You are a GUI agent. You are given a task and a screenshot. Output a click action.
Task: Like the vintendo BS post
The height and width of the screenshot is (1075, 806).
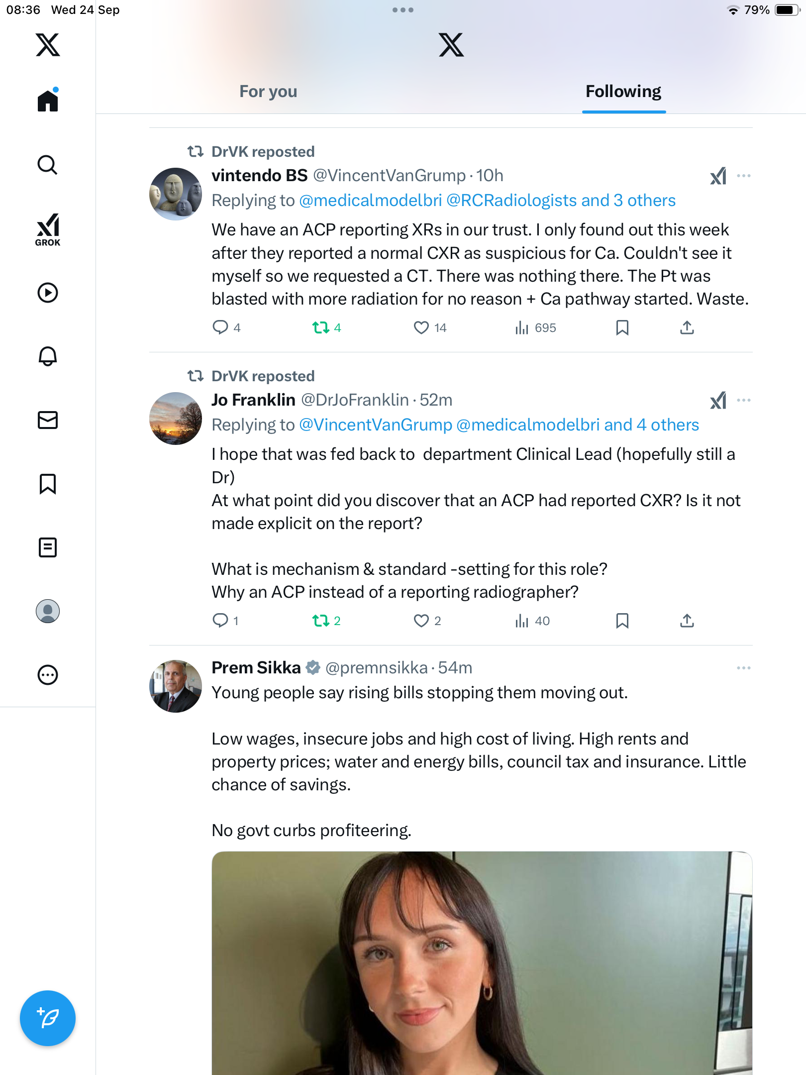[x=421, y=327]
